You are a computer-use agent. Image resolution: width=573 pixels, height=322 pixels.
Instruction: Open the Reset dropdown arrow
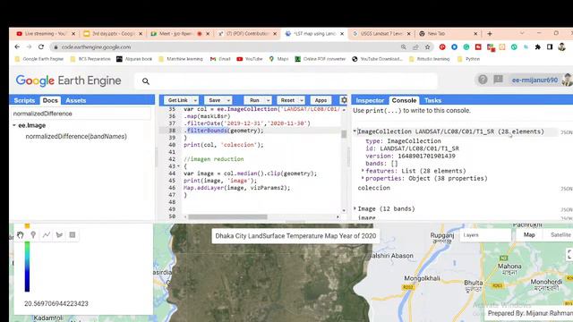click(302, 100)
